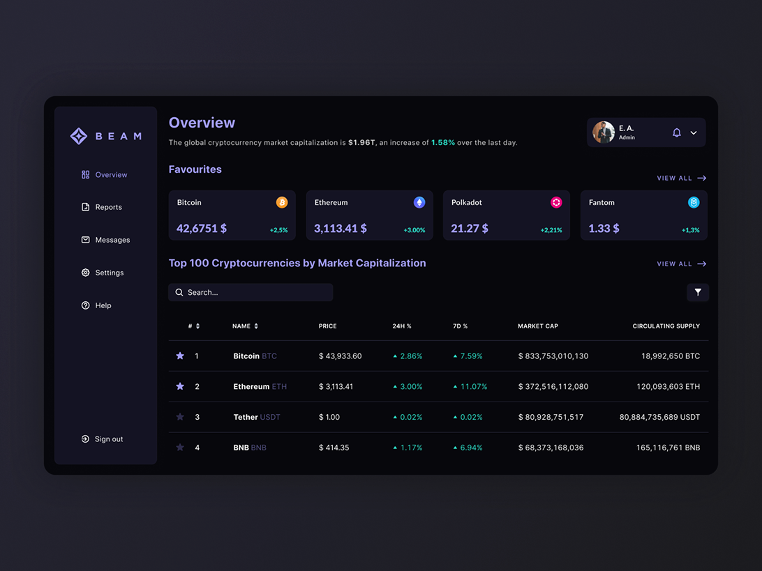
Task: Click the E. A. admin profile avatar
Action: (604, 132)
